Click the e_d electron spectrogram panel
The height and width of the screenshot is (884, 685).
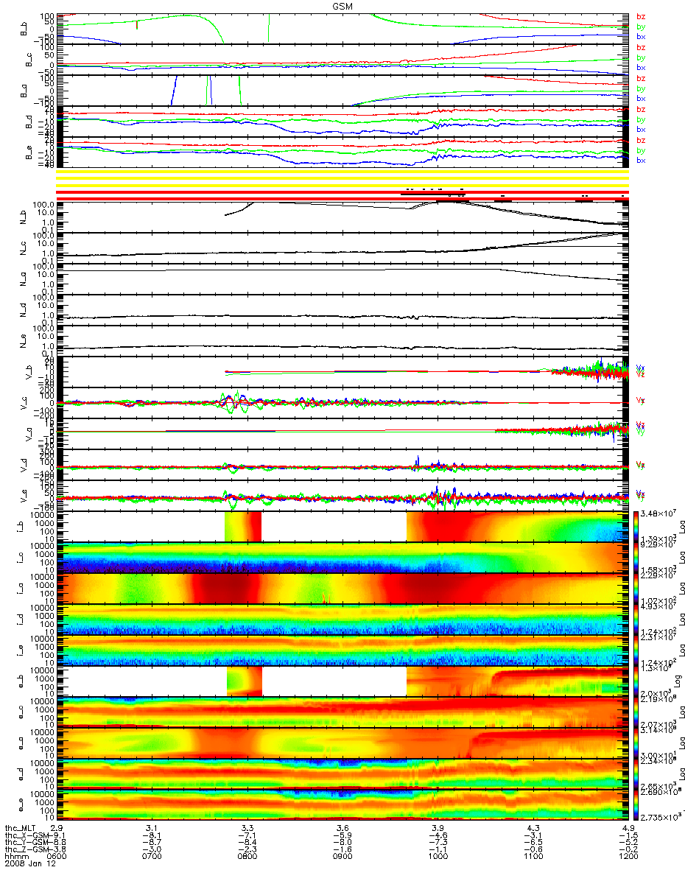click(x=343, y=773)
